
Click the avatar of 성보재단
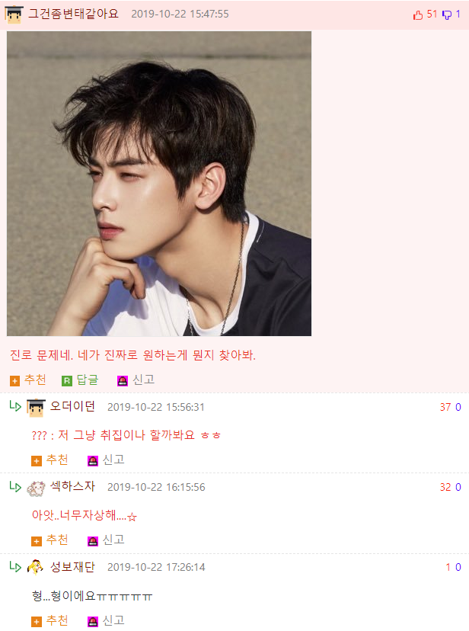[x=35, y=567]
